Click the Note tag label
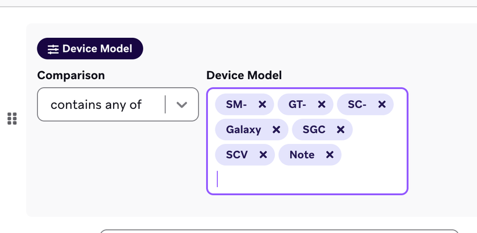This screenshot has height=233, width=477. [x=302, y=155]
